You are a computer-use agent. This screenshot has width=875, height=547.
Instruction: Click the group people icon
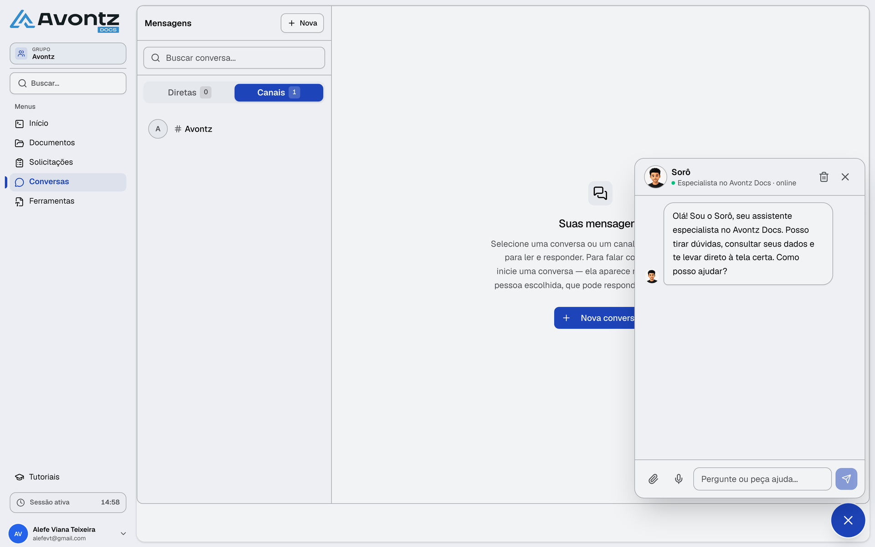click(x=21, y=53)
